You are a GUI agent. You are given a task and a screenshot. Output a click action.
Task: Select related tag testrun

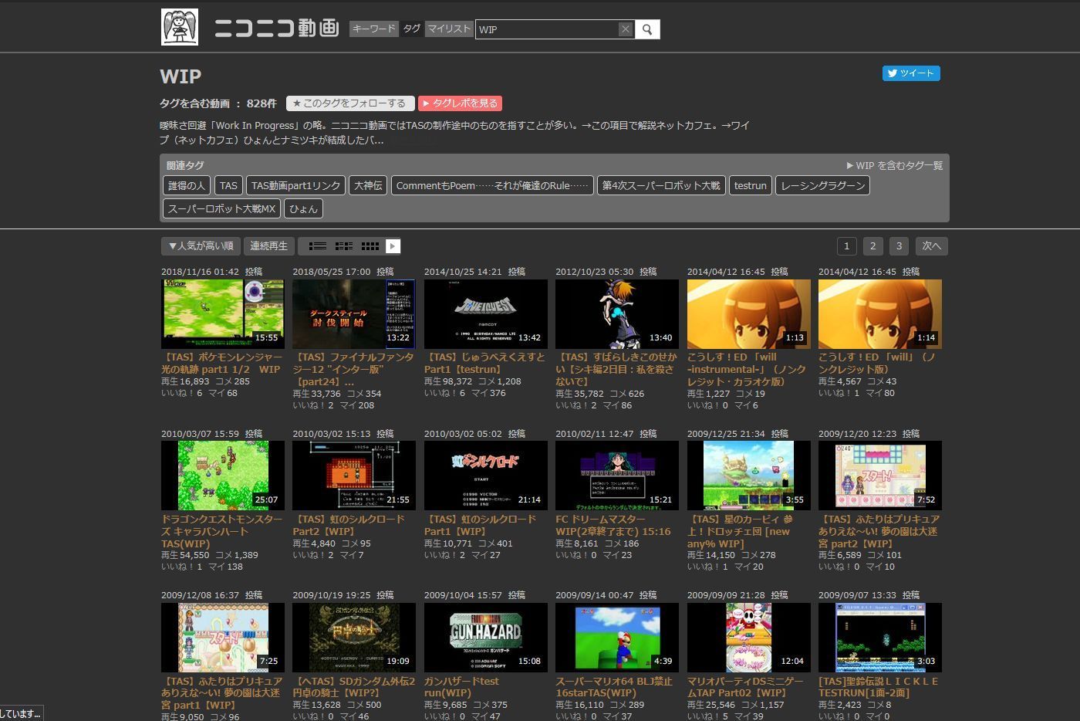coord(751,186)
